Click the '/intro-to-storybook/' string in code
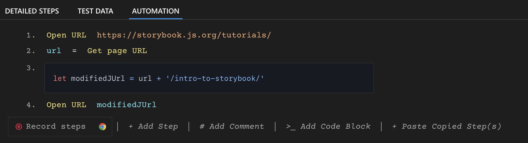Screen dimensions: 528x143 pos(215,79)
